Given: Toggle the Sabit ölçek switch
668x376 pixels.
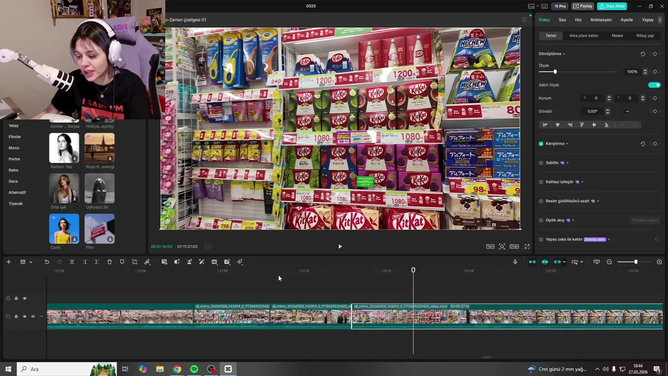Looking at the screenshot, I should pyautogui.click(x=654, y=85).
